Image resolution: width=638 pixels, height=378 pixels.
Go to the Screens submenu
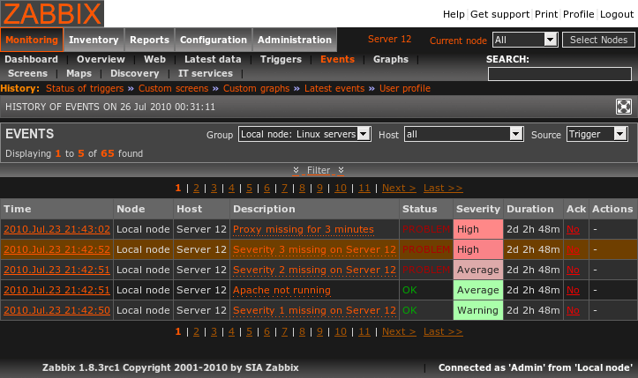(x=27, y=73)
